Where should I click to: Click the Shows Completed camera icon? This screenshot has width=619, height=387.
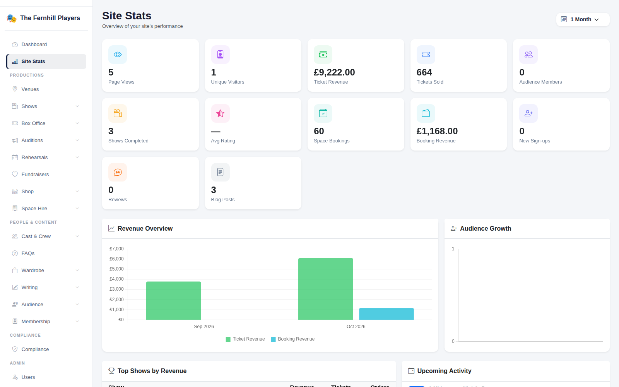(x=118, y=113)
